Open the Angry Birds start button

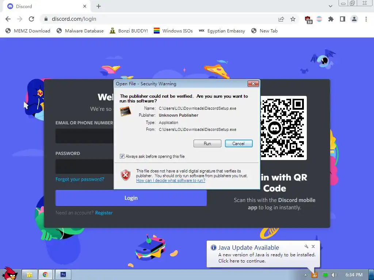click(10, 273)
